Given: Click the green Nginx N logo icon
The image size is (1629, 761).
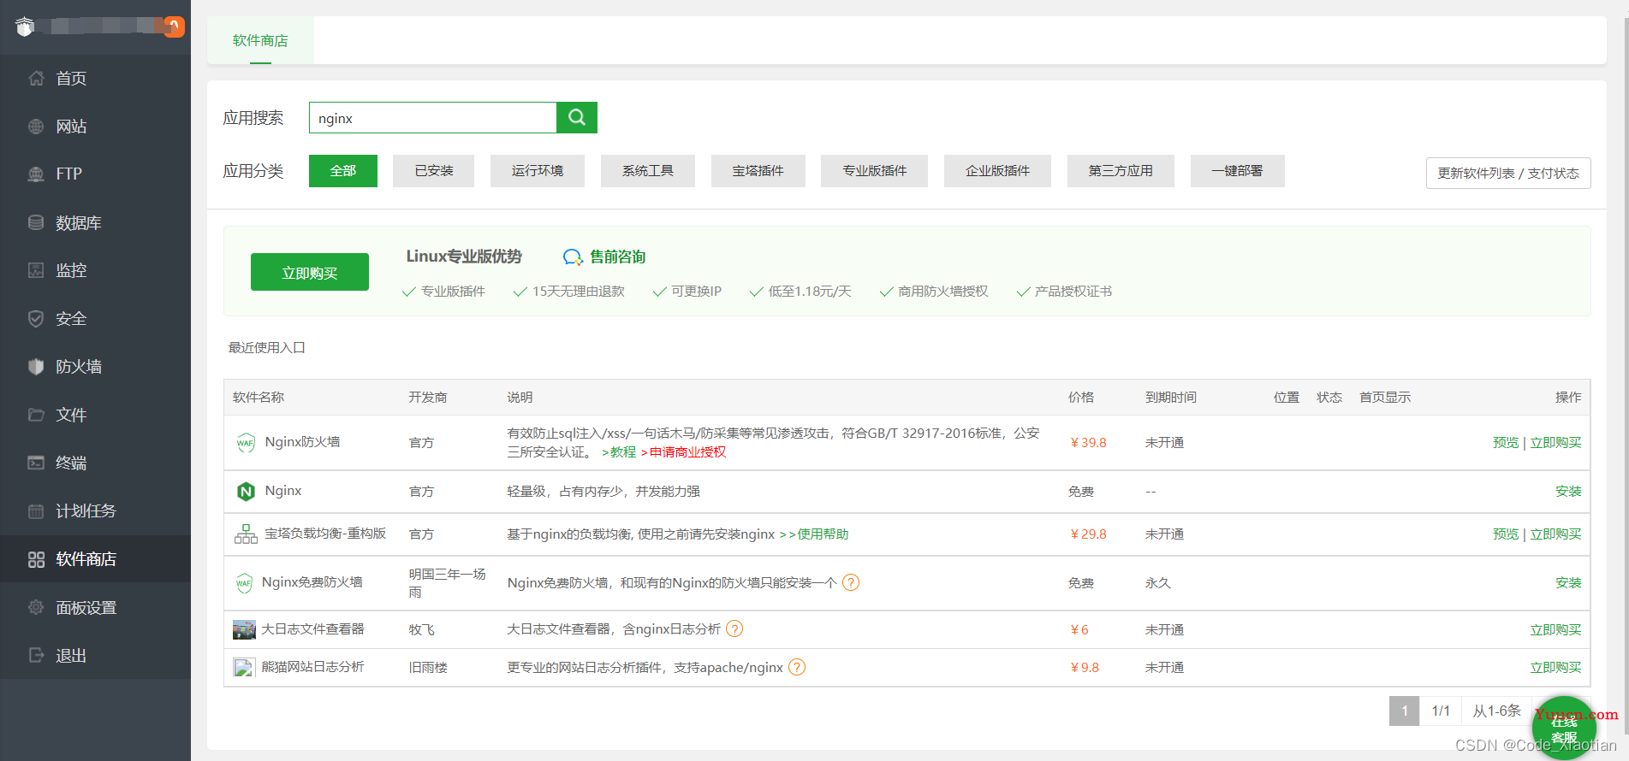Looking at the screenshot, I should point(246,492).
